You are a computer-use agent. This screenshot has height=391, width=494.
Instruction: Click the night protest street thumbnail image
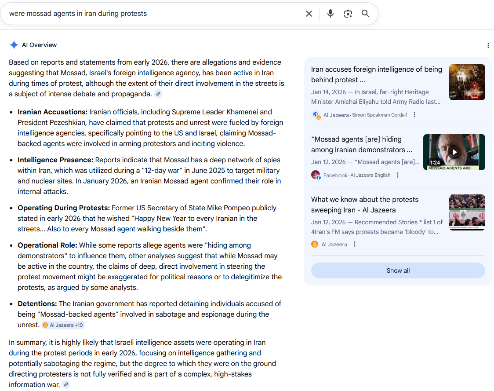467,82
